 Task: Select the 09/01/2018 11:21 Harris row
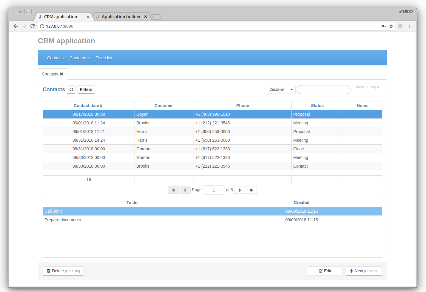pos(212,132)
